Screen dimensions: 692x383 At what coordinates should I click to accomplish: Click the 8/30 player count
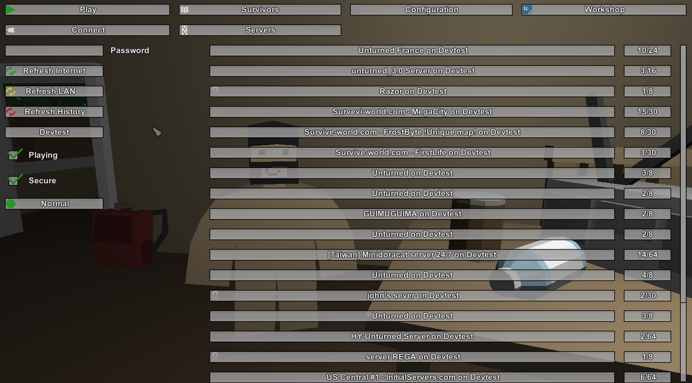tap(648, 132)
